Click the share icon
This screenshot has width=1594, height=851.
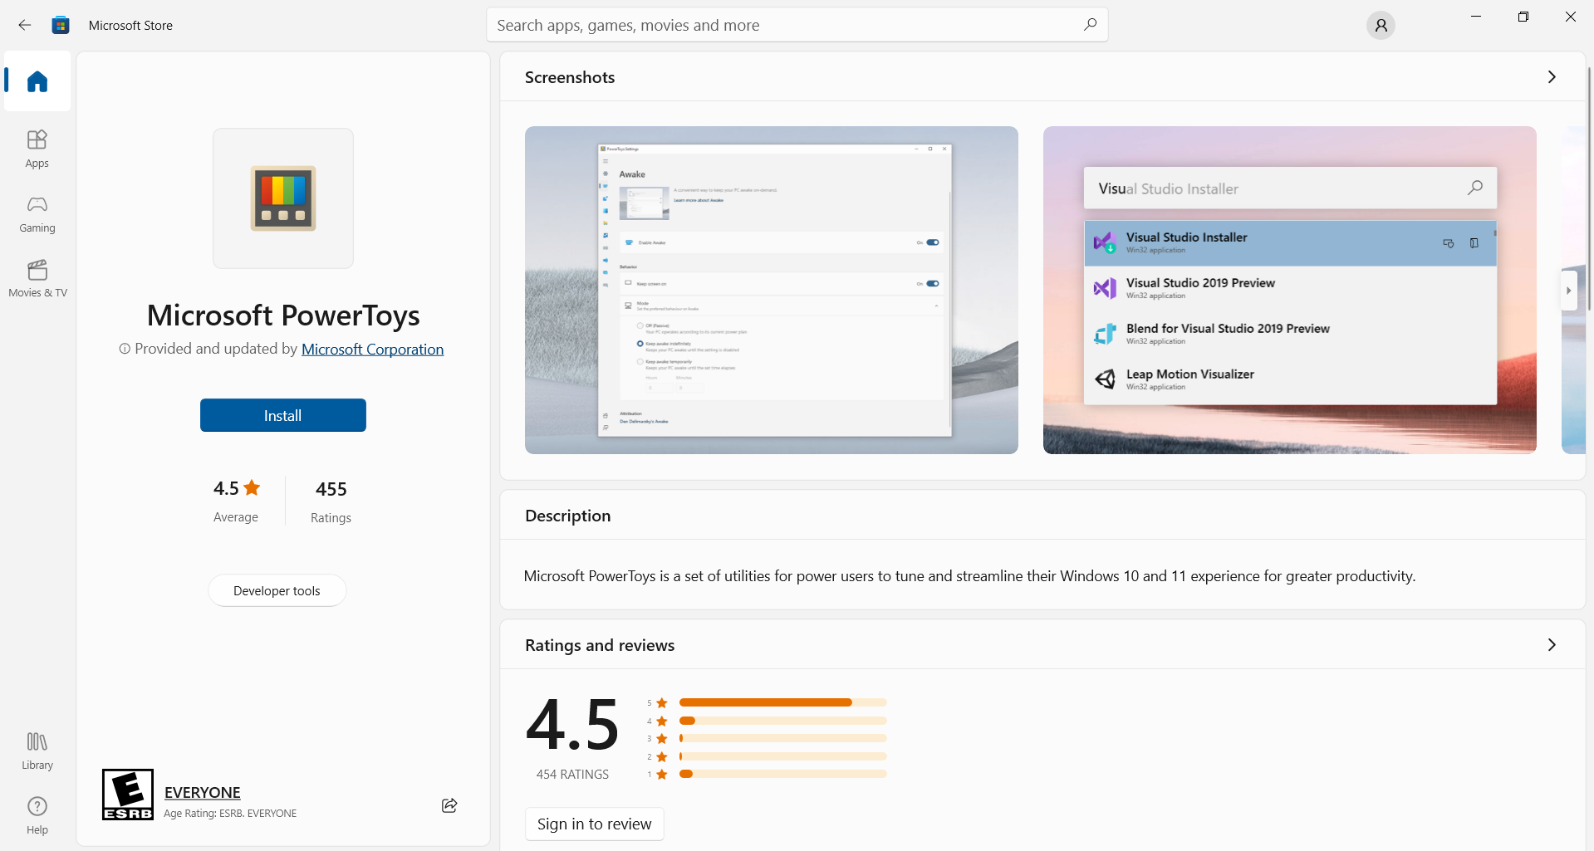click(x=449, y=805)
